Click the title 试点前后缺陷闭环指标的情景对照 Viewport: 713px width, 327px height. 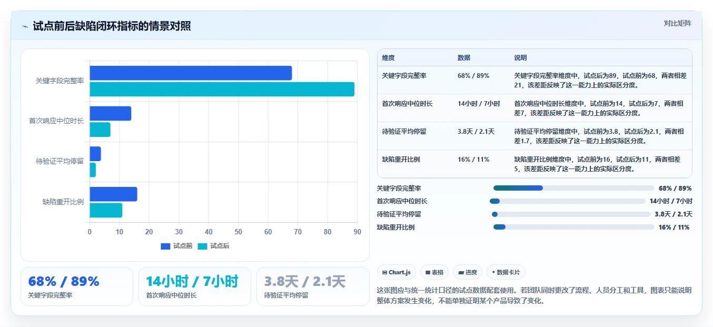tap(112, 26)
